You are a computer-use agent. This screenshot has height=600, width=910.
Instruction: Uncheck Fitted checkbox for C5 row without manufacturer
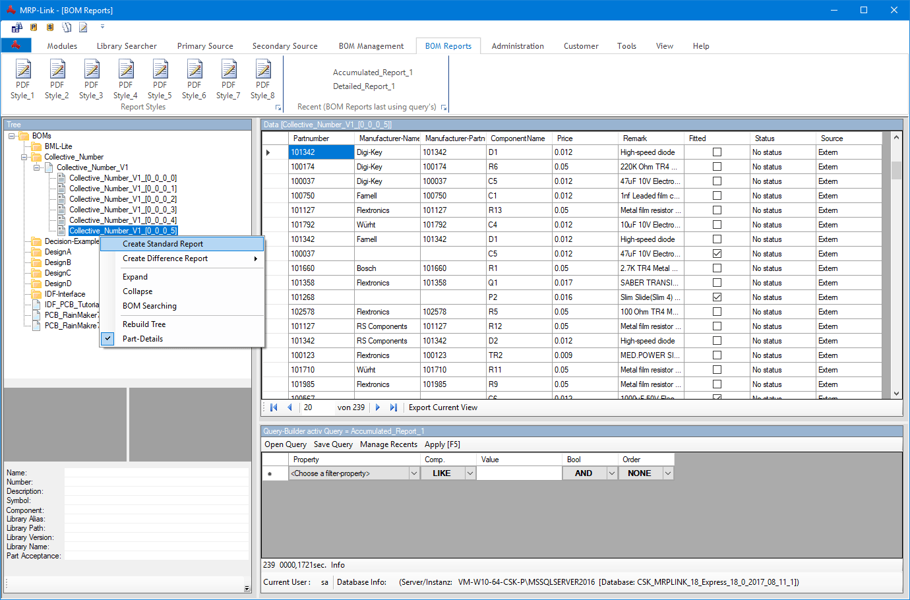[x=717, y=254]
